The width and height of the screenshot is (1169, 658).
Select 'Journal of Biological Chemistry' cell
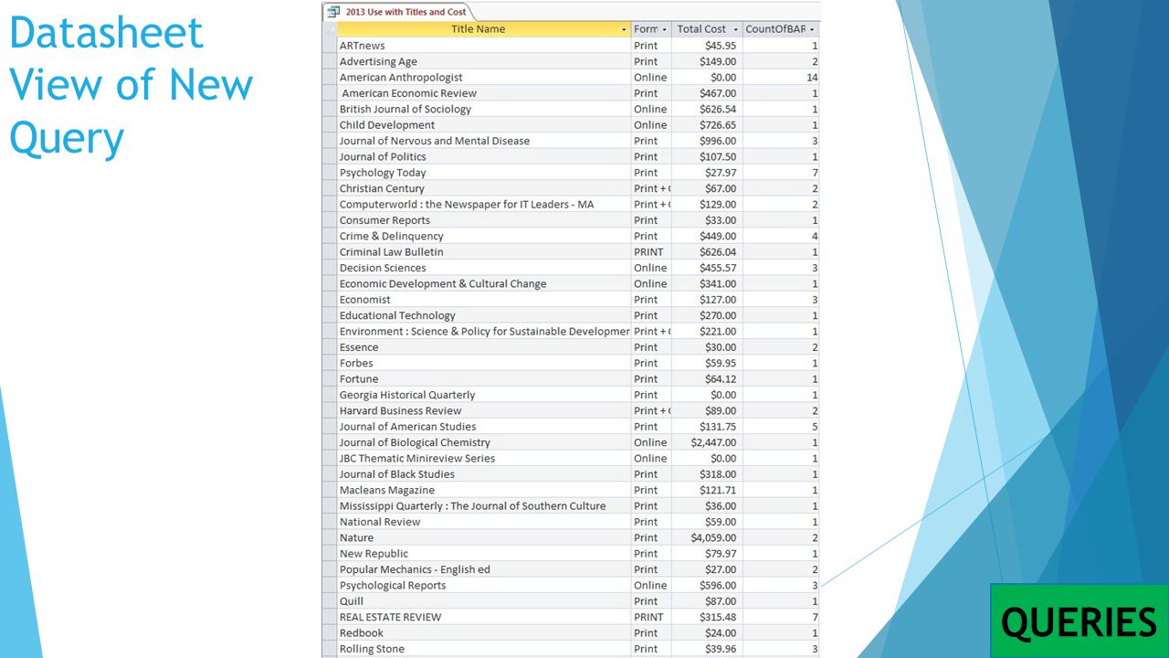[483, 442]
